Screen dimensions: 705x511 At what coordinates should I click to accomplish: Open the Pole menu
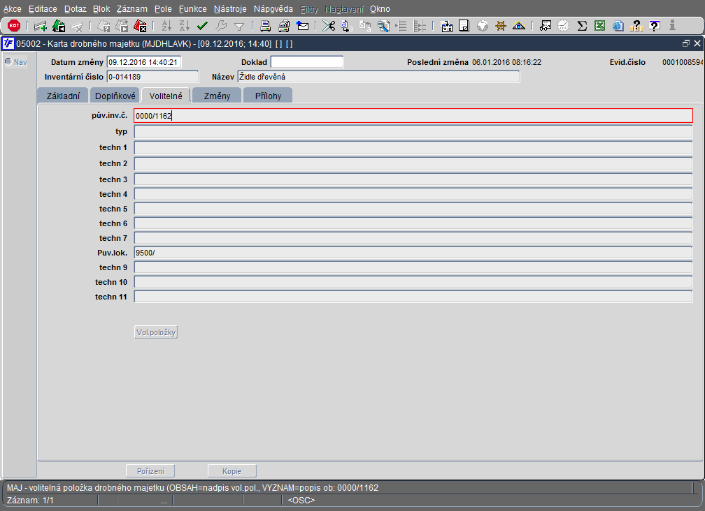[x=163, y=9]
